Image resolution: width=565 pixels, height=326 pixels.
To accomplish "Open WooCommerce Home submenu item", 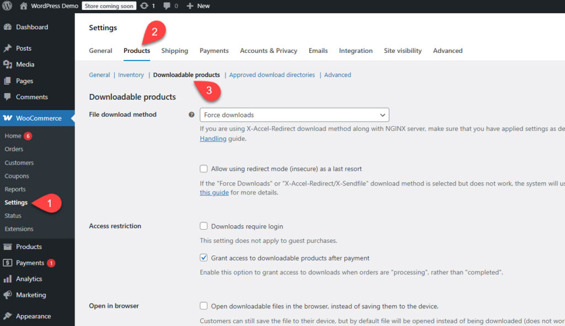I will [x=13, y=136].
